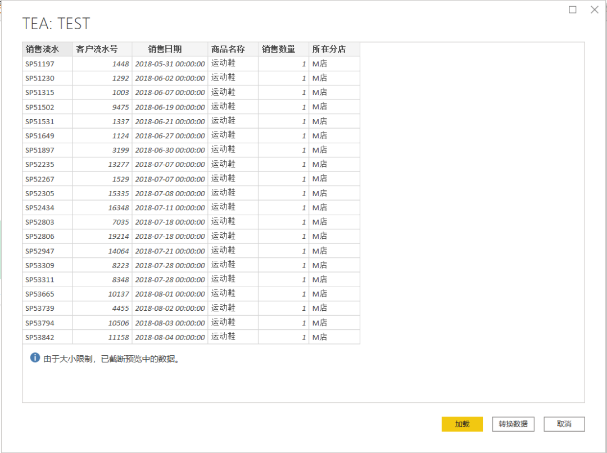Click customer number 1337
The image size is (607, 453).
click(102, 121)
